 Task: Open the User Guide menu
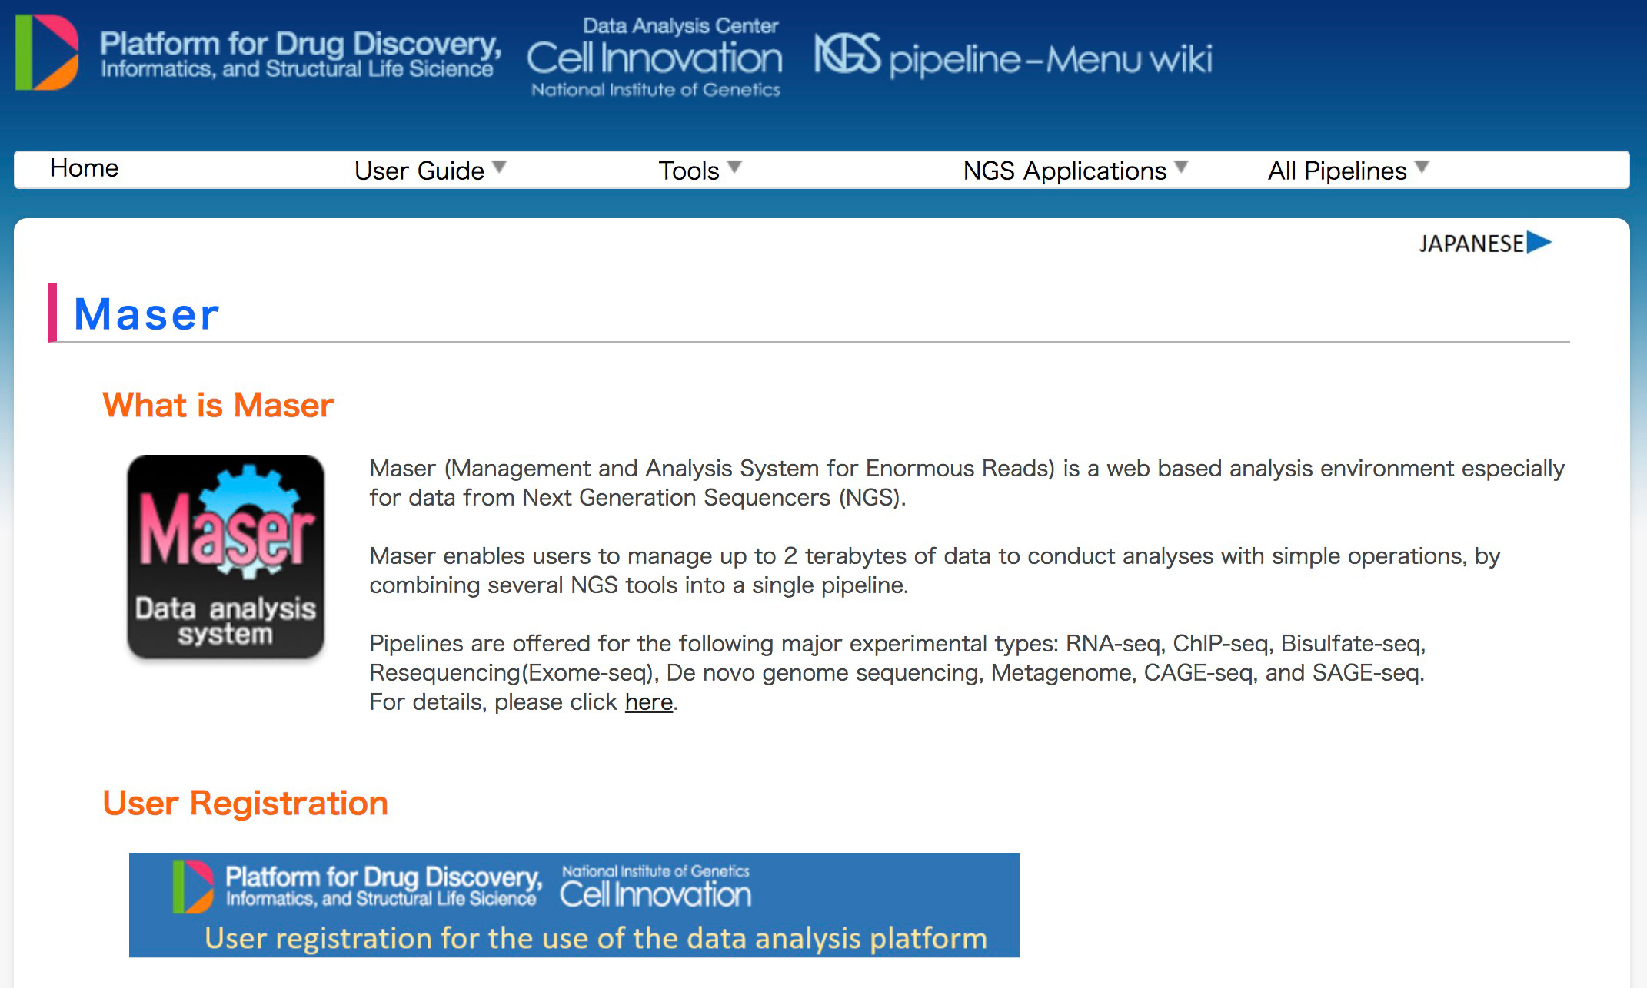[x=419, y=171]
